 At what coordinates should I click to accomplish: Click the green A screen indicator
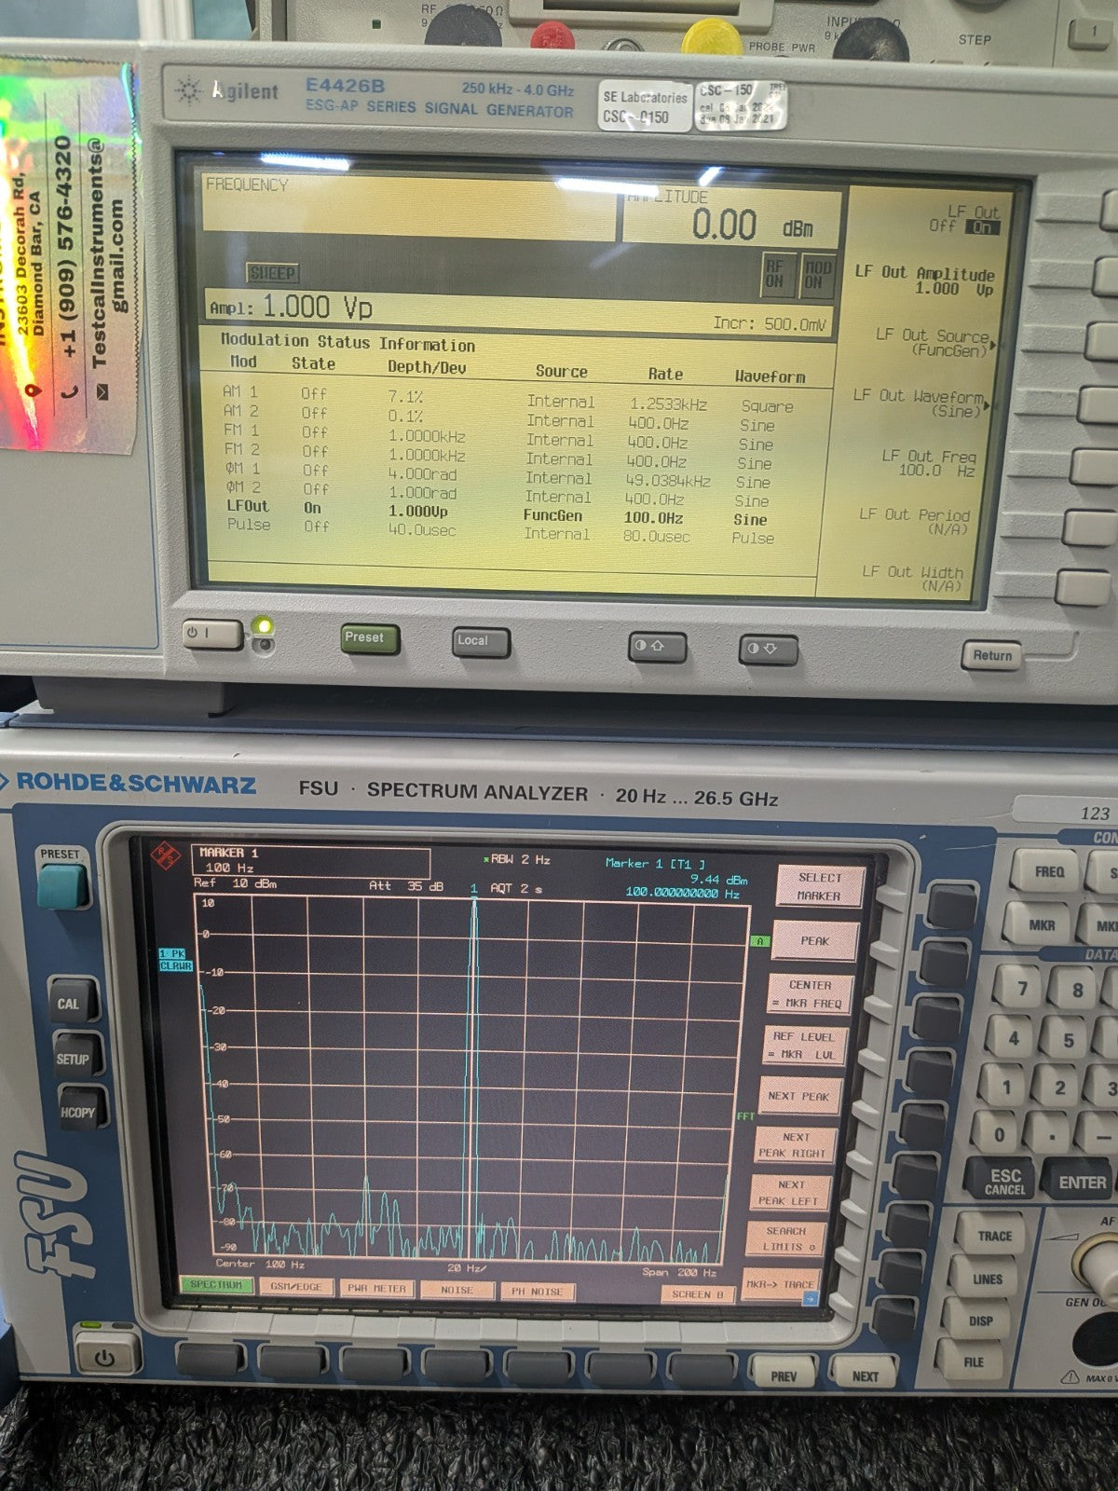760,941
